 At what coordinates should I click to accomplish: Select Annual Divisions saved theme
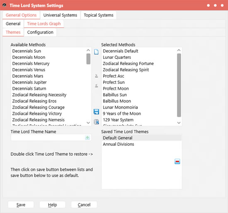(x=142, y=144)
